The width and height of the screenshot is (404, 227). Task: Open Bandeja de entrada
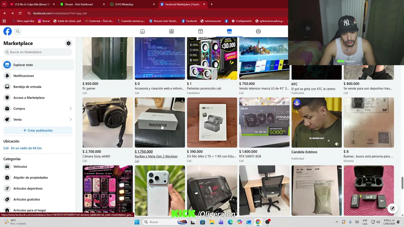pyautogui.click(x=39, y=87)
